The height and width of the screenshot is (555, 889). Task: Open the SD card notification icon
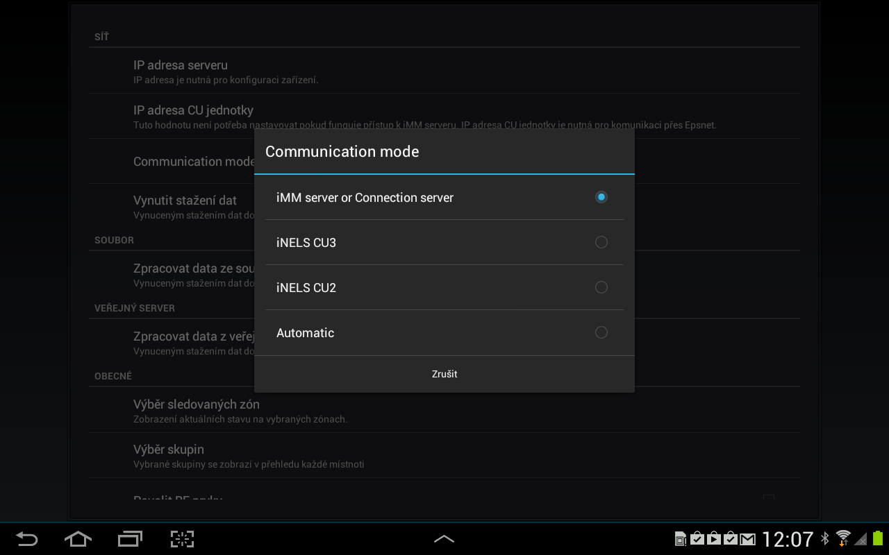[x=681, y=539]
